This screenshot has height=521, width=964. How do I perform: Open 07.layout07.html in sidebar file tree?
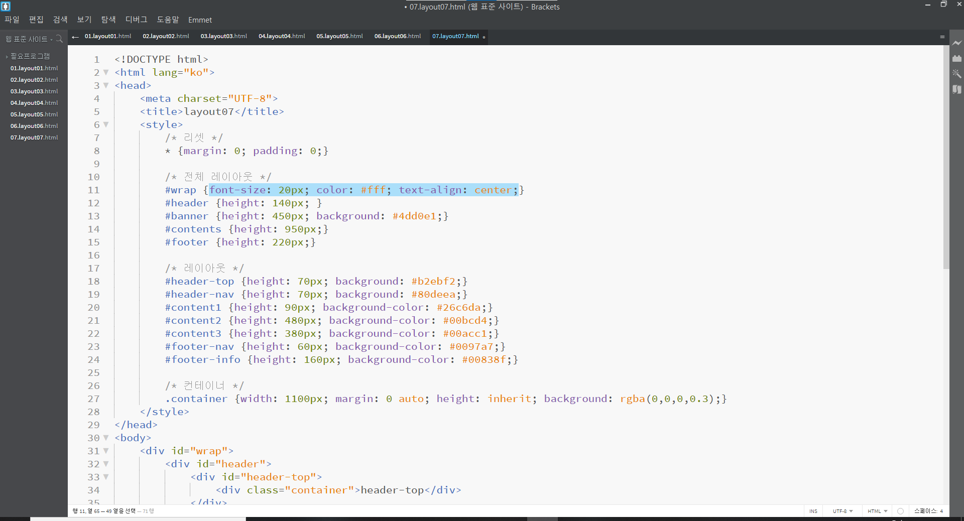pyautogui.click(x=34, y=138)
